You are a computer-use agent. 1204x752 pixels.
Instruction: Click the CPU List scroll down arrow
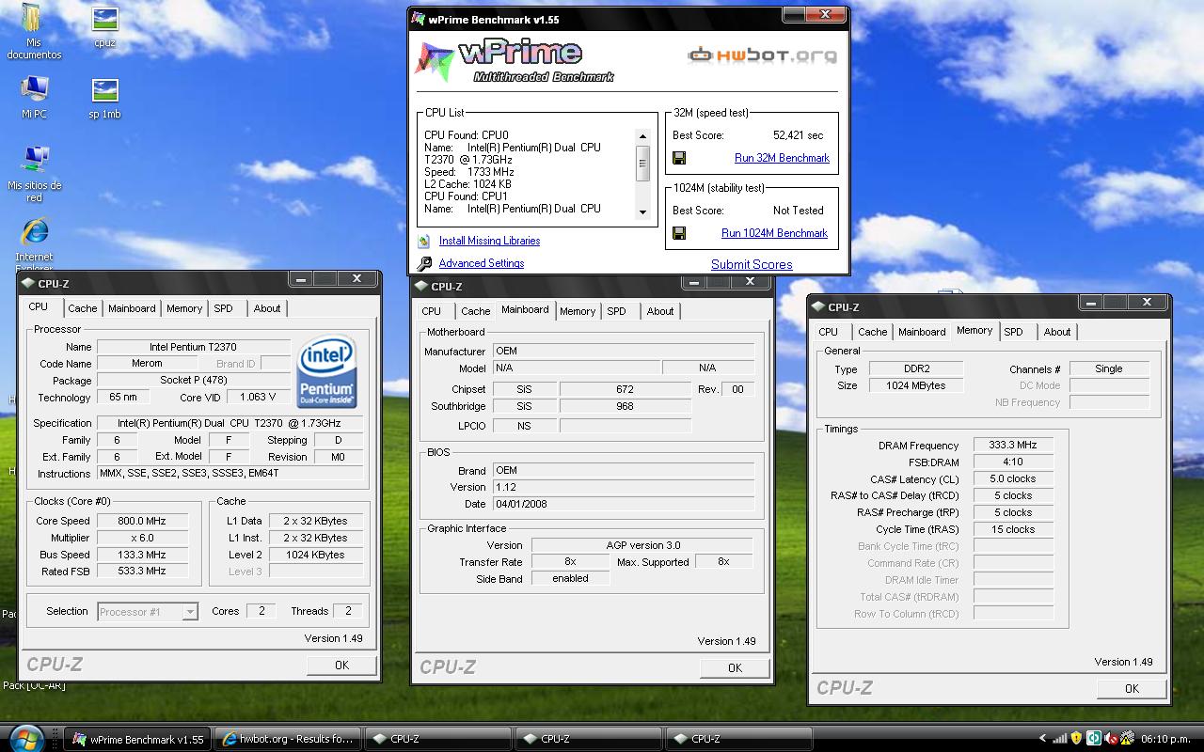tap(643, 212)
